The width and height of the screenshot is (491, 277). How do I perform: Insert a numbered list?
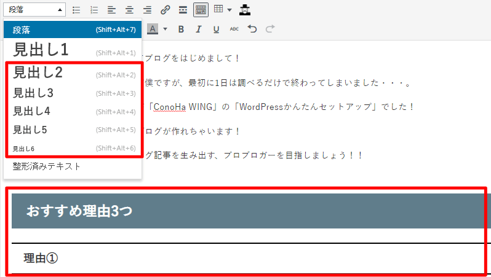coord(94,10)
